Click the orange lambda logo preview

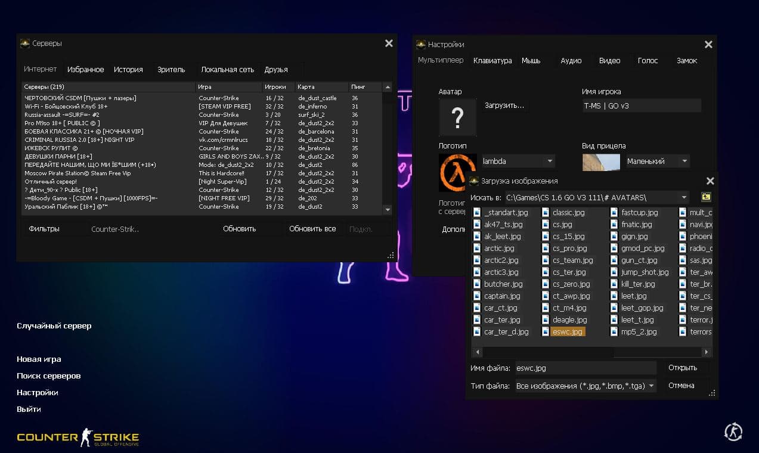tap(457, 172)
